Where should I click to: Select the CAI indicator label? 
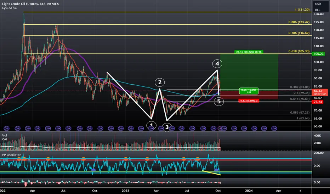4,139
